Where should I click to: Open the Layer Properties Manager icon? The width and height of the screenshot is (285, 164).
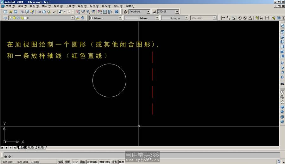pos(5,18)
